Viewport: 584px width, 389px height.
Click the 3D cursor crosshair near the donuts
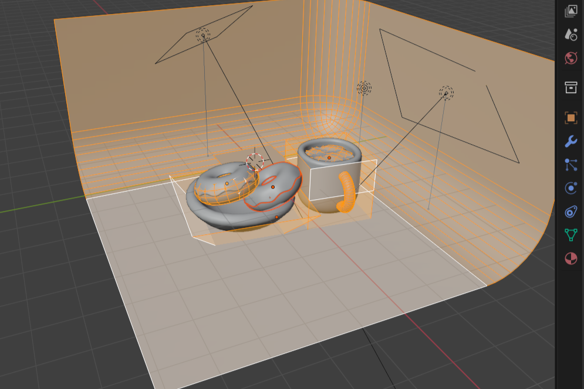(255, 162)
